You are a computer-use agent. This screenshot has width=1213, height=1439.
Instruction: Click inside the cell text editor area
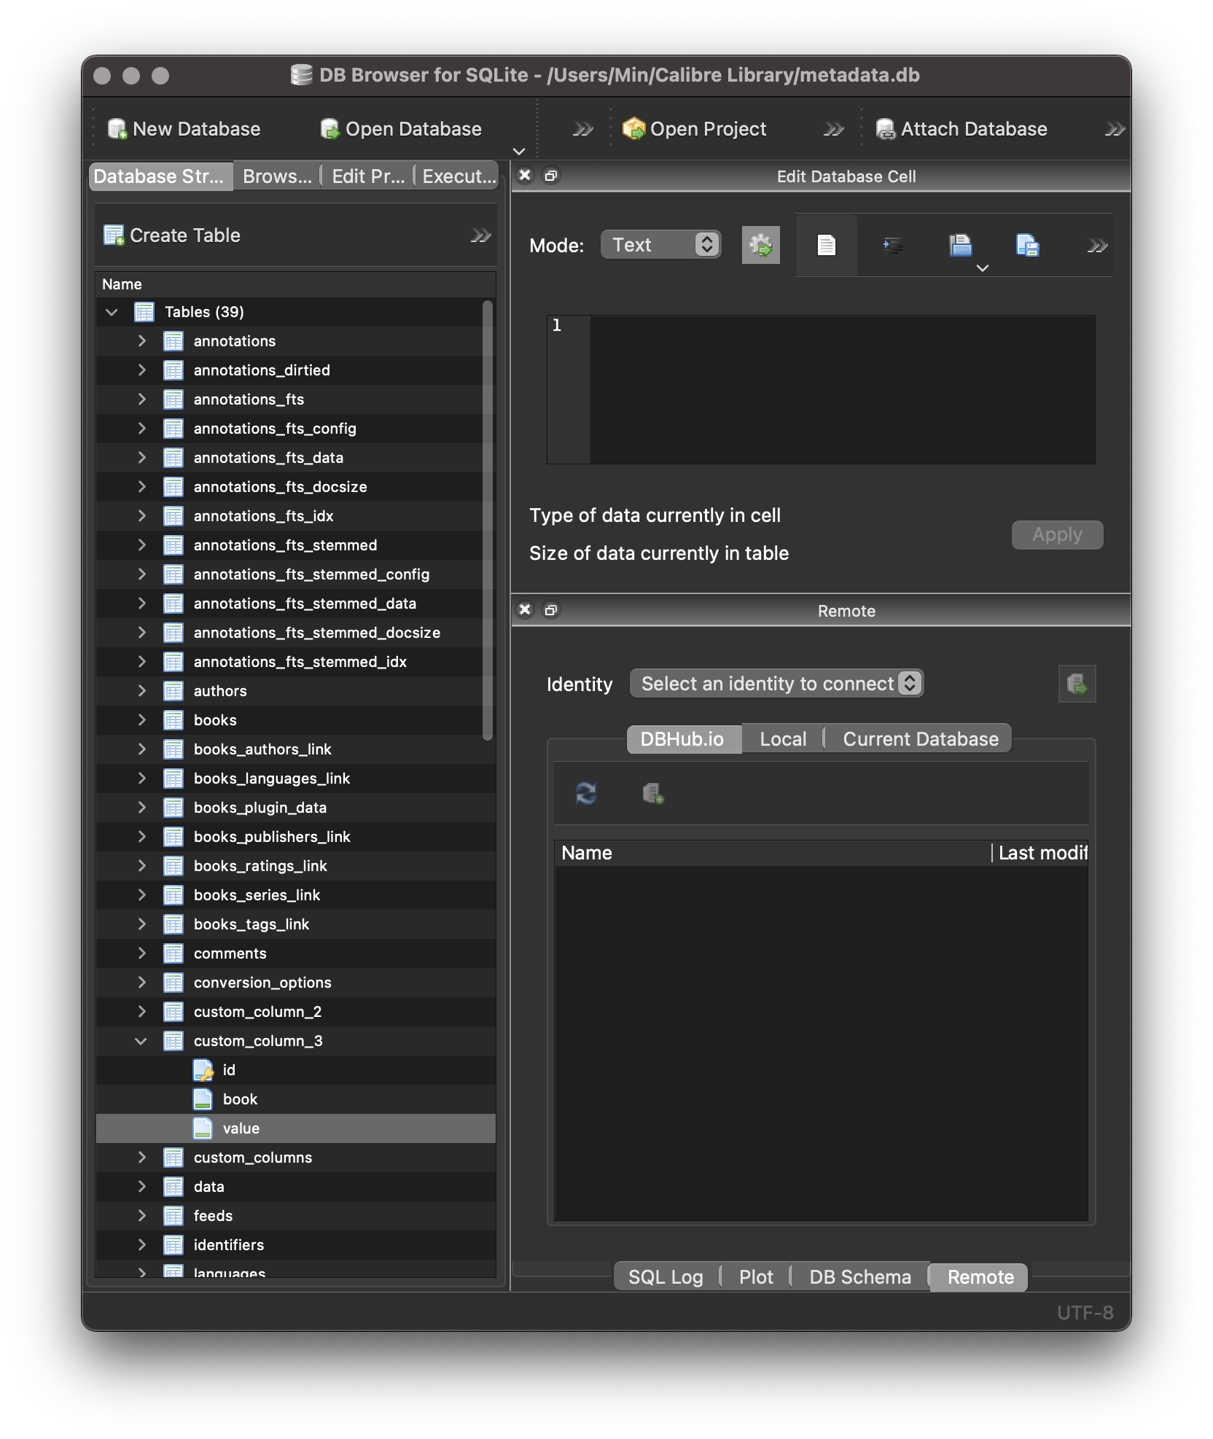842,389
